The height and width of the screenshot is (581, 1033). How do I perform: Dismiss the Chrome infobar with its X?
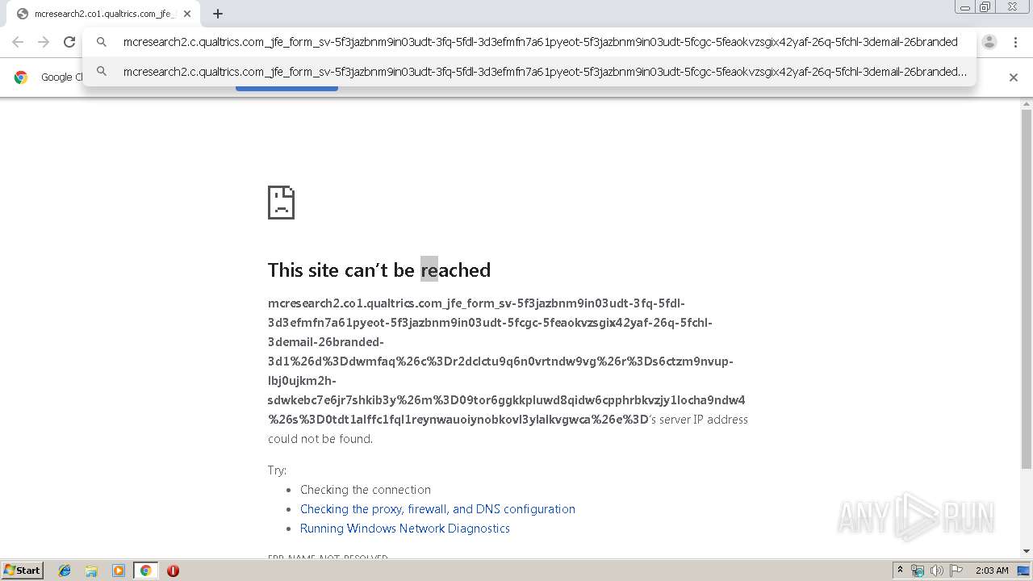(1014, 77)
